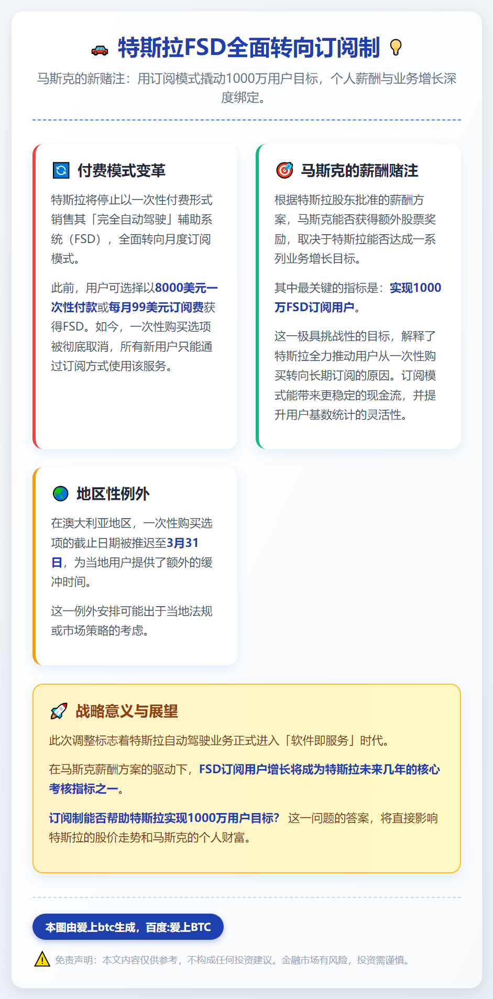Click the paragraph starting 这一极具挑战性的目标
Image resolution: width=493 pixels, height=999 pixels.
tap(356, 375)
